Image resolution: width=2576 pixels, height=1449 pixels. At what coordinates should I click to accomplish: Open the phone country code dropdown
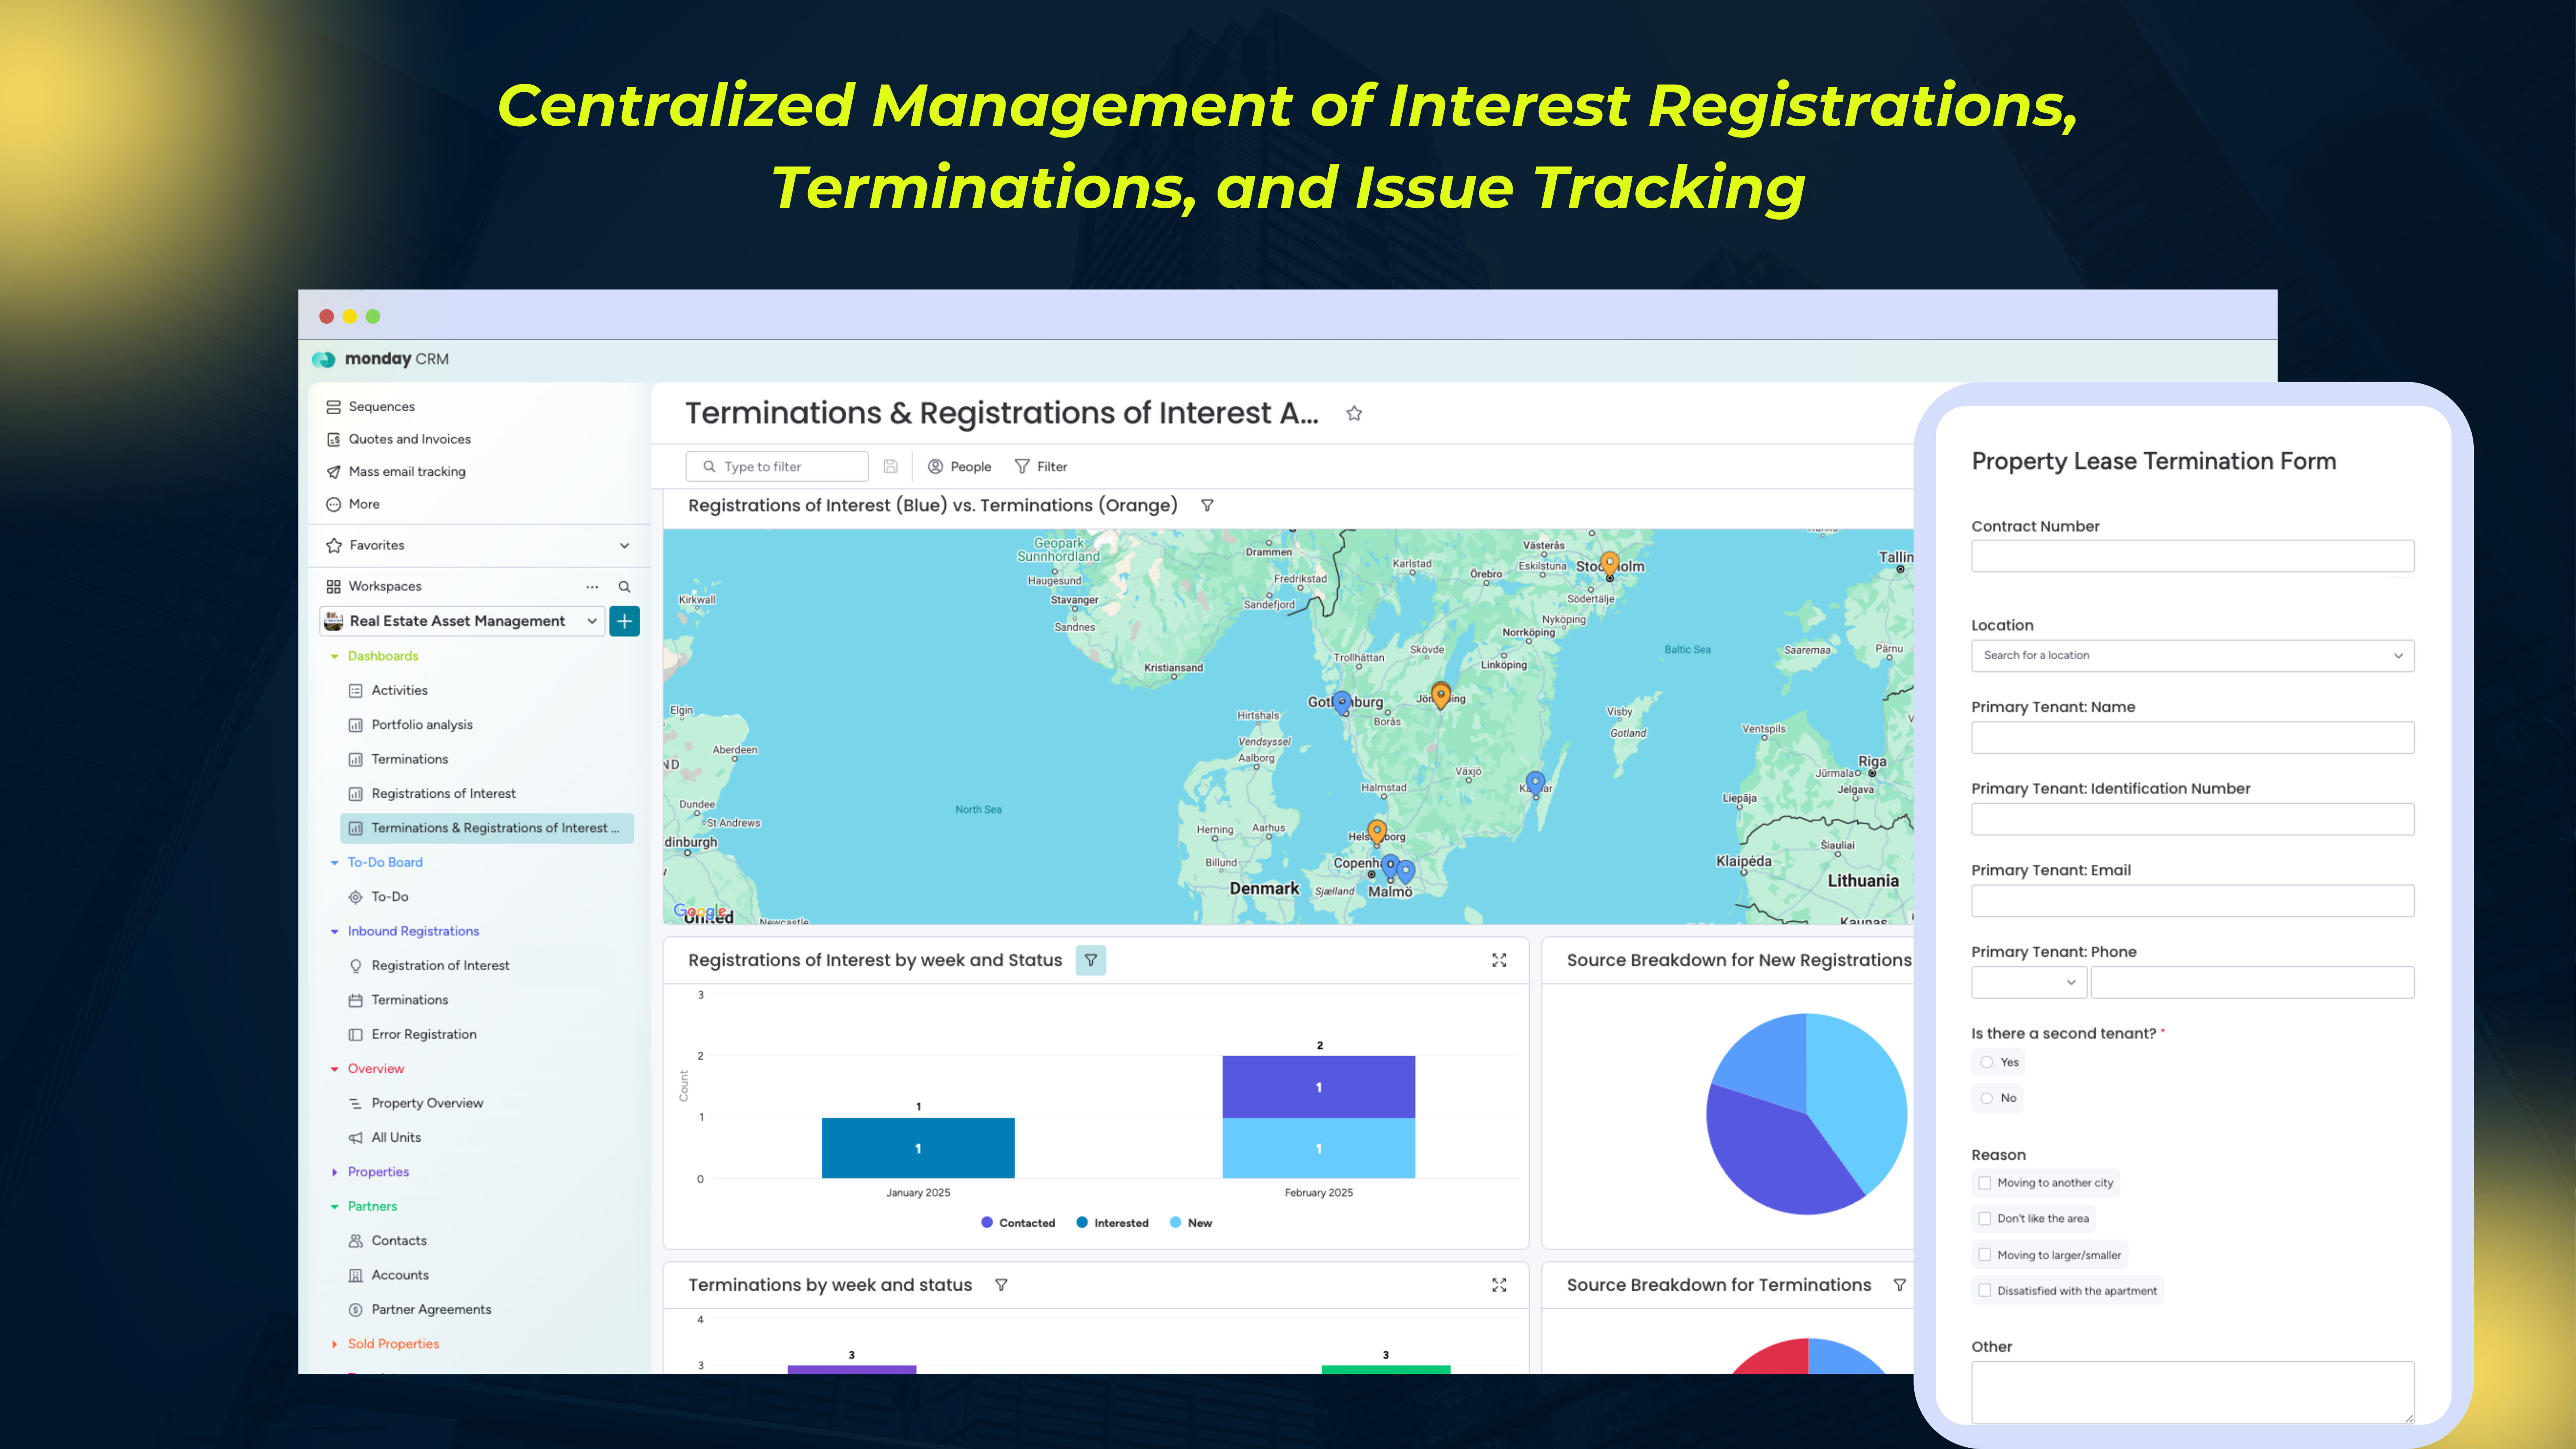pyautogui.click(x=2028, y=982)
